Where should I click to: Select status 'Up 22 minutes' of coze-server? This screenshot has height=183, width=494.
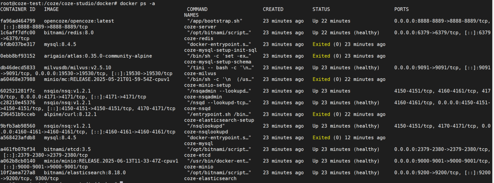[332, 21]
